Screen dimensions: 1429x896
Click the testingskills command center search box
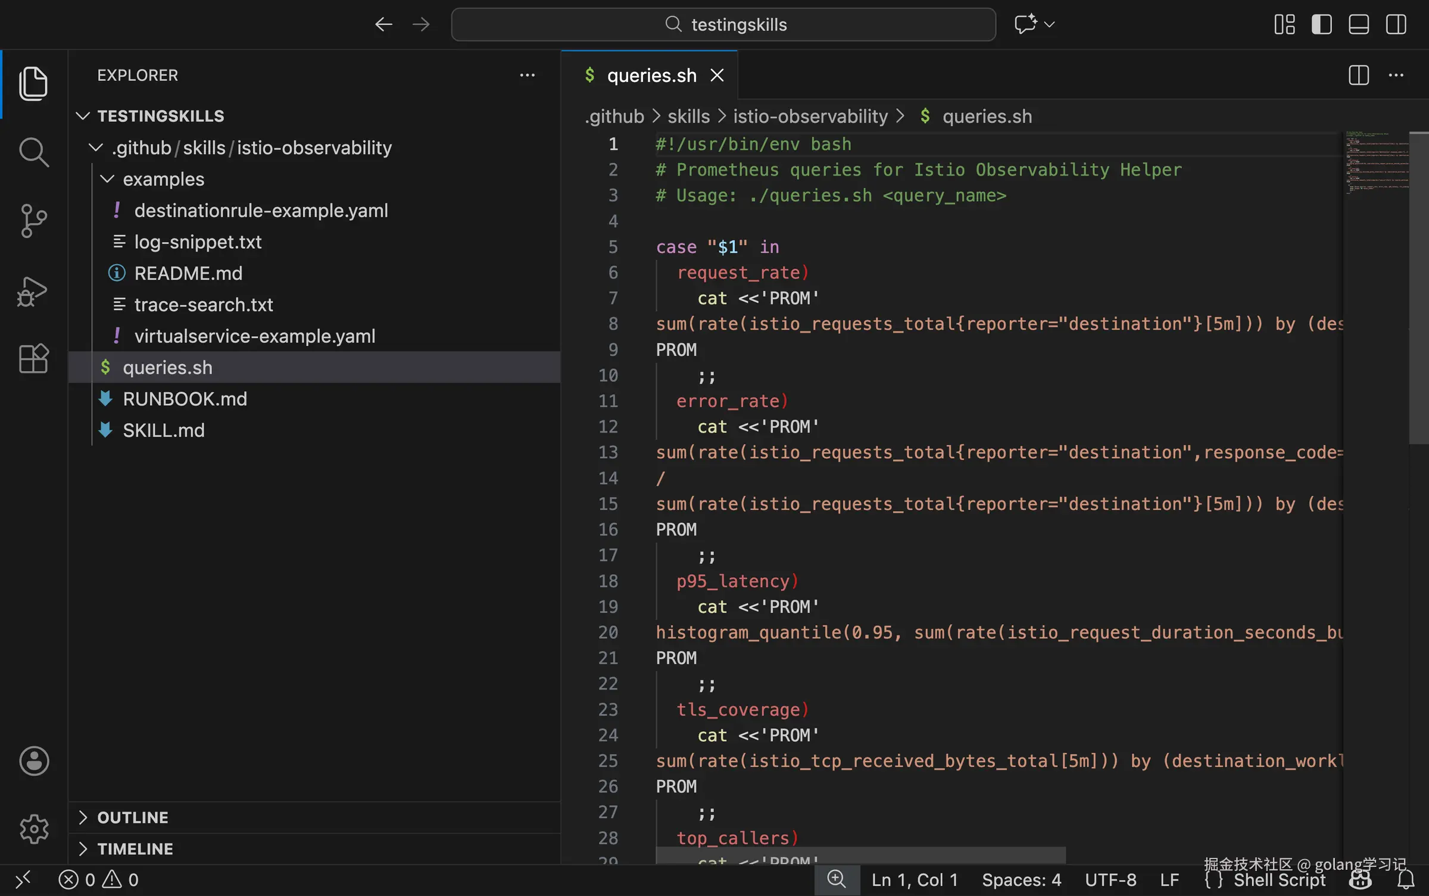pyautogui.click(x=723, y=24)
